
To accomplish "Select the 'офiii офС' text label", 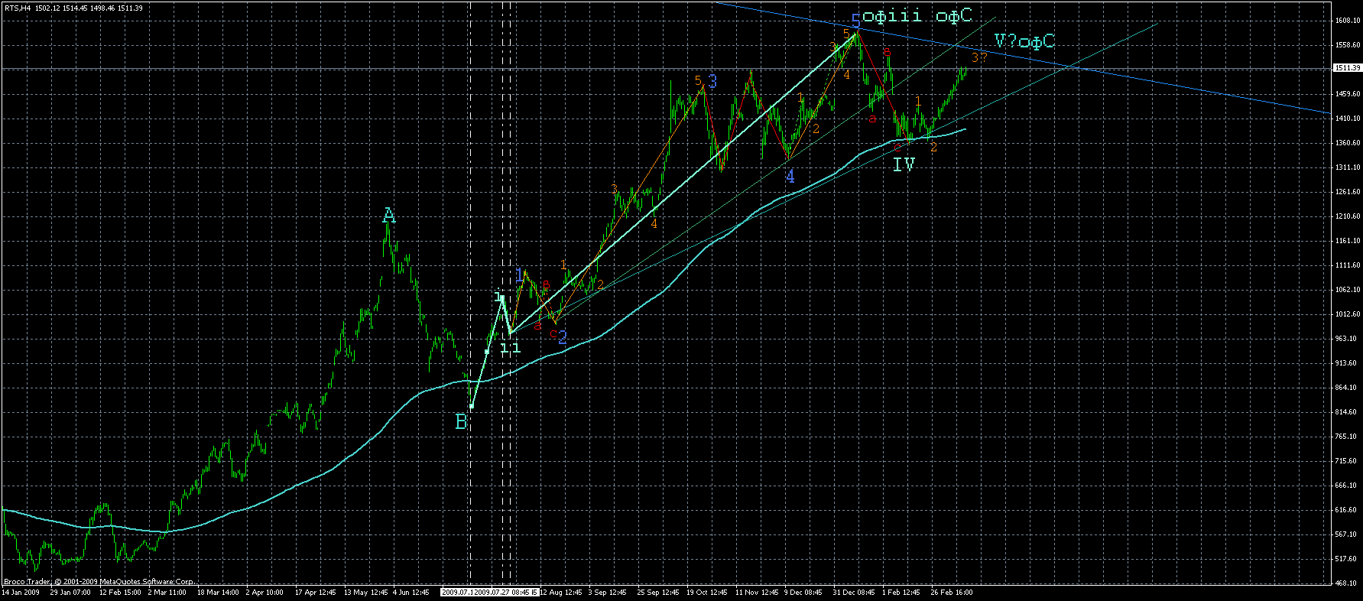I will [917, 16].
